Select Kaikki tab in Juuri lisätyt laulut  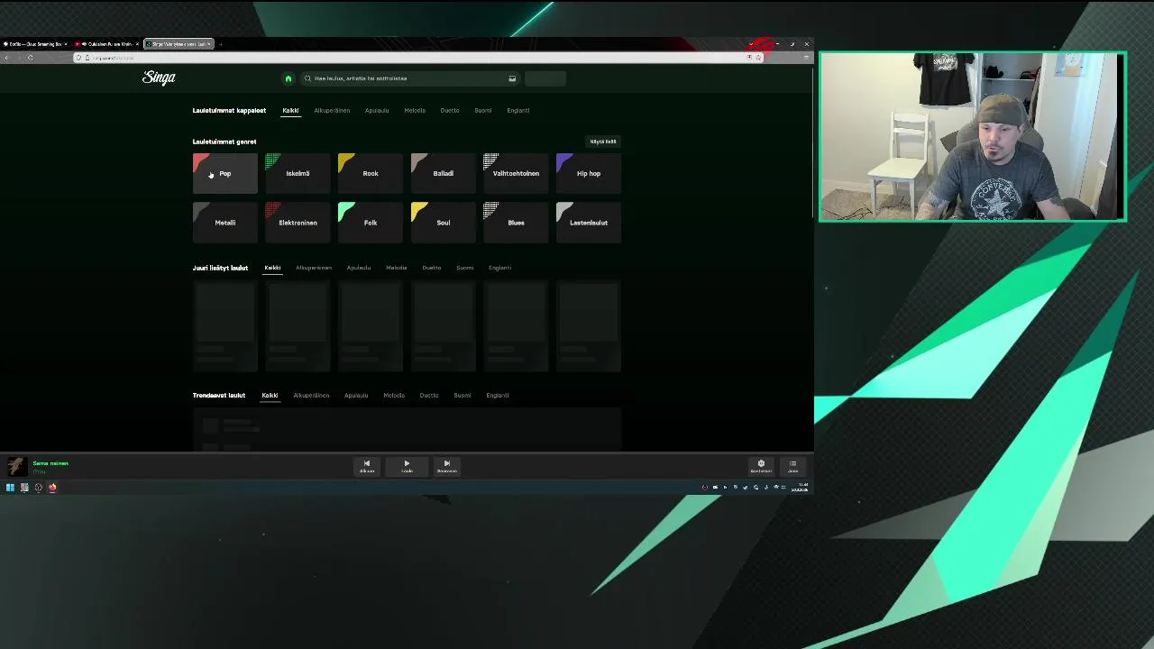tap(272, 268)
